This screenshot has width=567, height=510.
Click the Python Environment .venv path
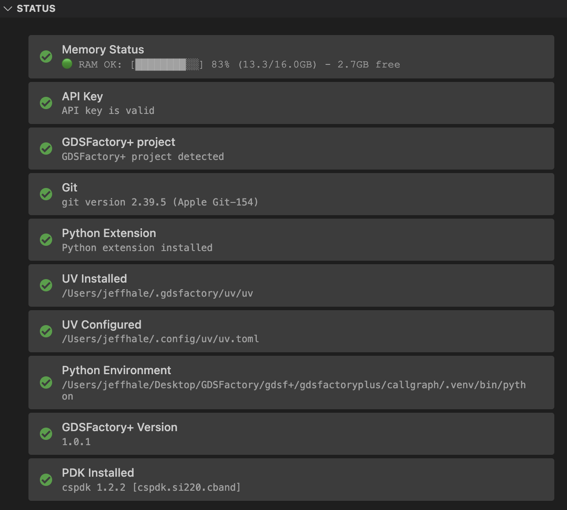[294, 385]
